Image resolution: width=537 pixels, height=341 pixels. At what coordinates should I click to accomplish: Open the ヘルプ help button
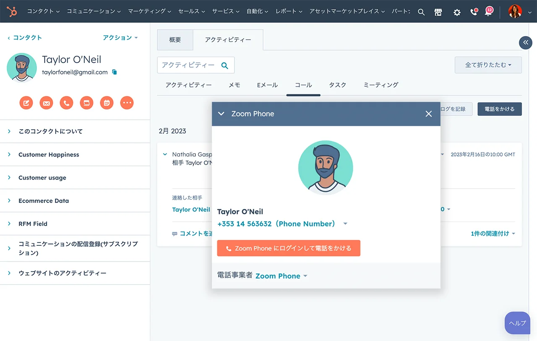[517, 323]
